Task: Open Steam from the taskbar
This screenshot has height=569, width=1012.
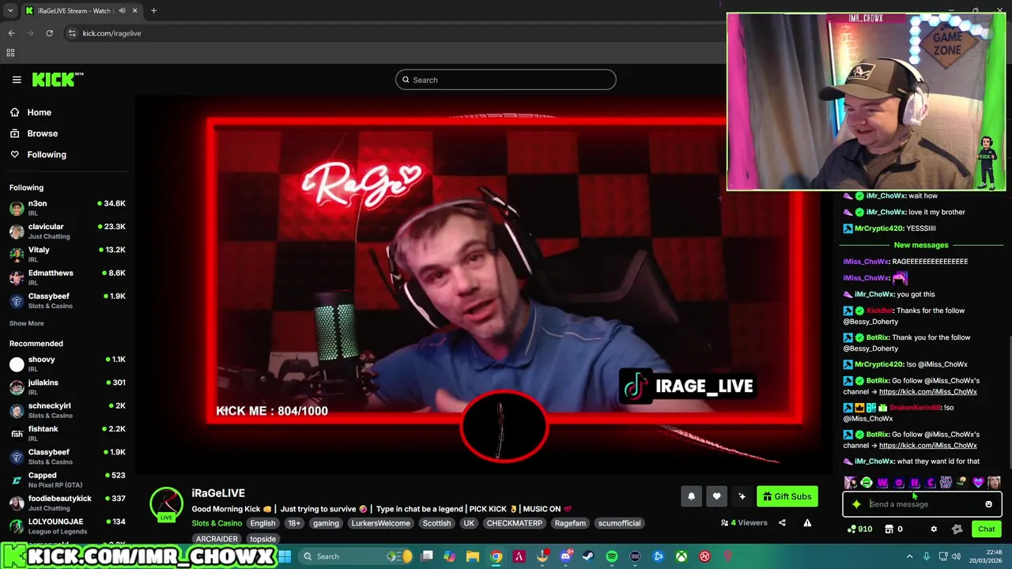Action: [588, 556]
